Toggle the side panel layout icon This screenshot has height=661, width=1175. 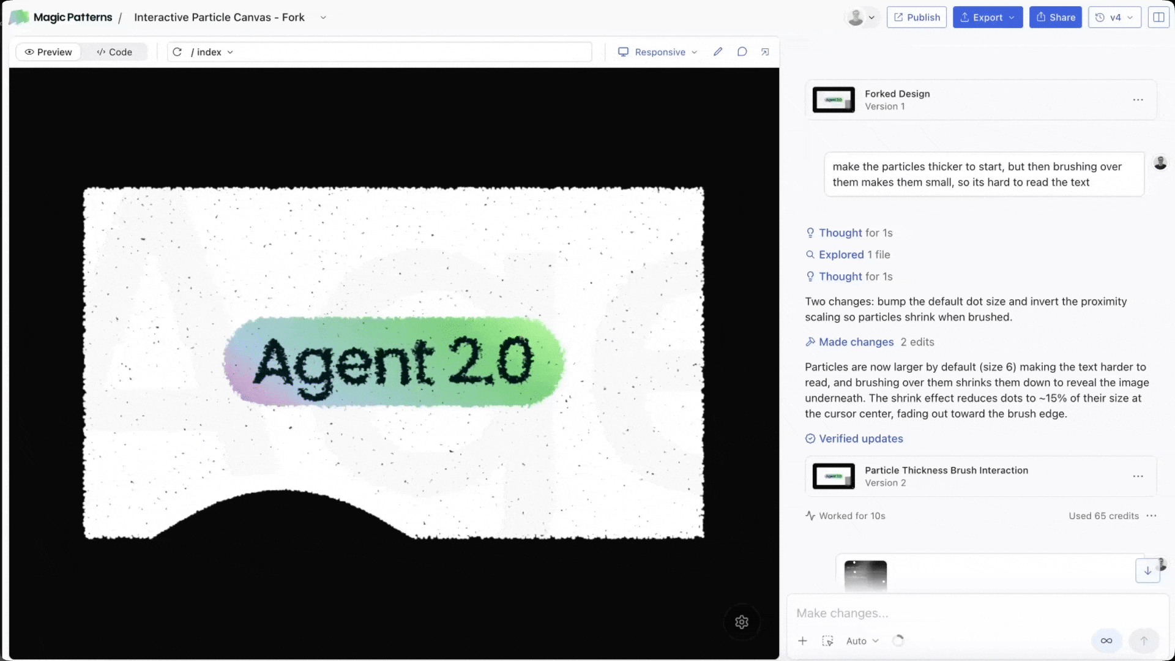(1158, 17)
